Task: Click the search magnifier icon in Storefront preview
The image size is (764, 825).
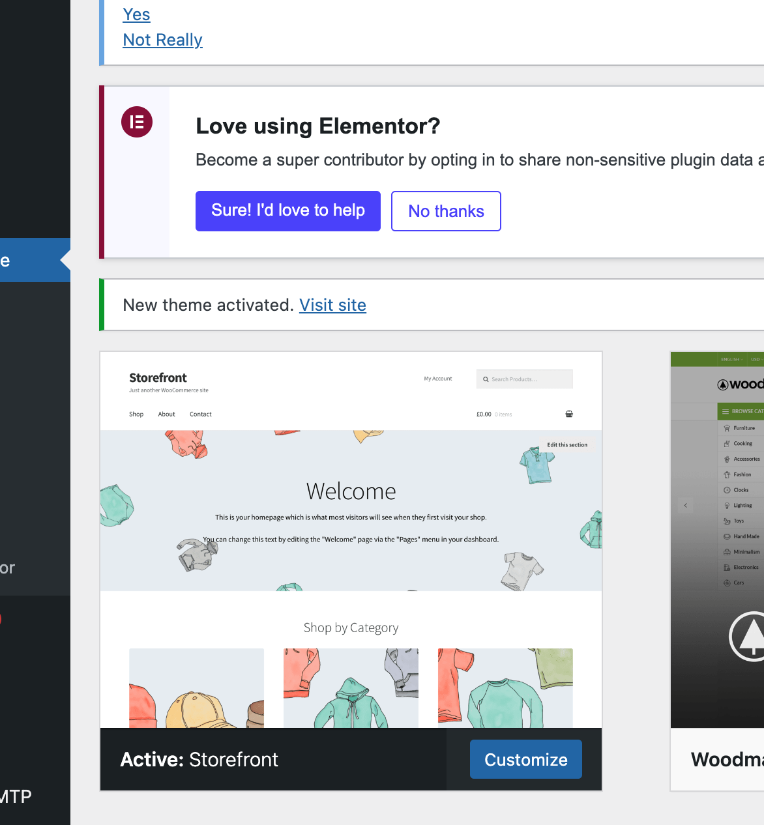Action: [486, 379]
